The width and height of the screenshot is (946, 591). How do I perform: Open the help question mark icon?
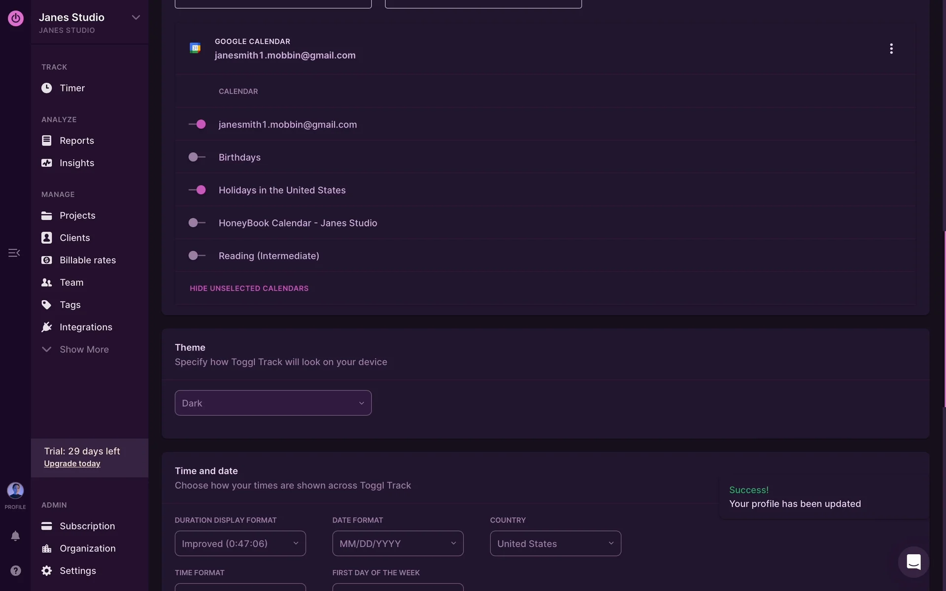(16, 570)
